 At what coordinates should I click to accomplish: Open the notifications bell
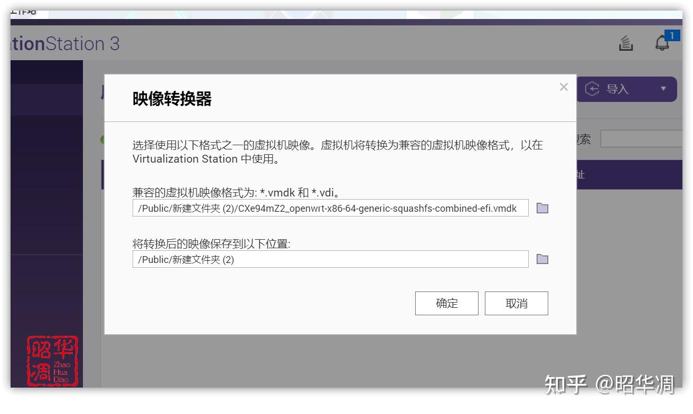click(662, 43)
